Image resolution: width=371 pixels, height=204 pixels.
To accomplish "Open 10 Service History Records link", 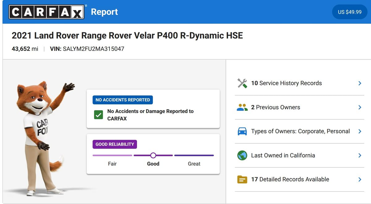I will click(x=286, y=83).
